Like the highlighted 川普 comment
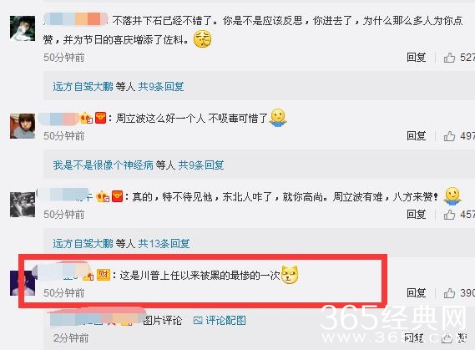This screenshot has height=350, width=475. click(x=449, y=293)
